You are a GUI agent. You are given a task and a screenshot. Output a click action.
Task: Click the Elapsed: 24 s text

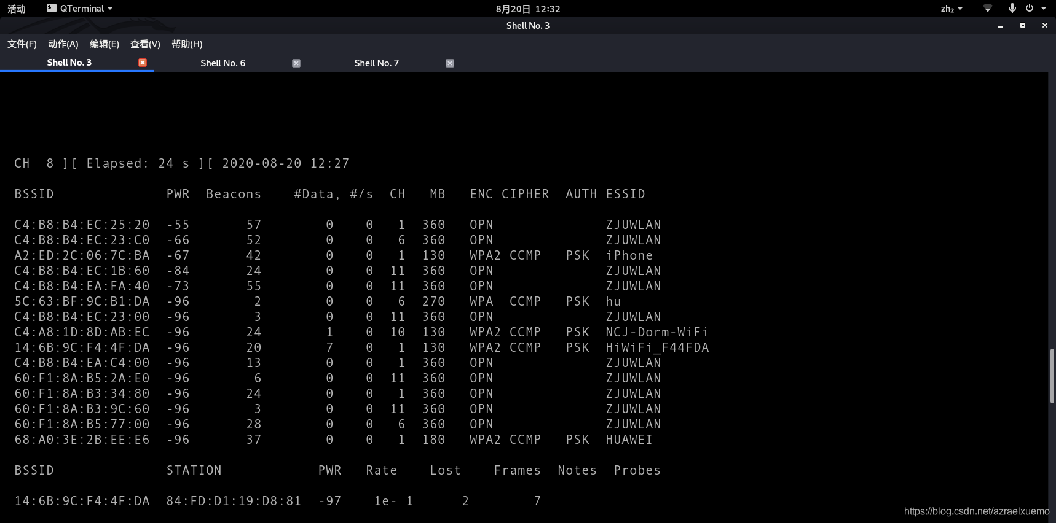tap(138, 163)
